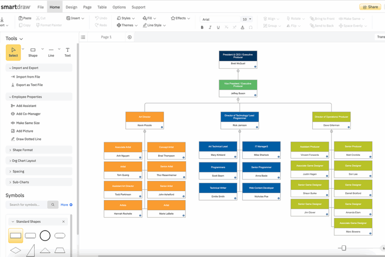This screenshot has width=385, height=257.
Task: Close the Standard Shapes library
Action: point(63,222)
